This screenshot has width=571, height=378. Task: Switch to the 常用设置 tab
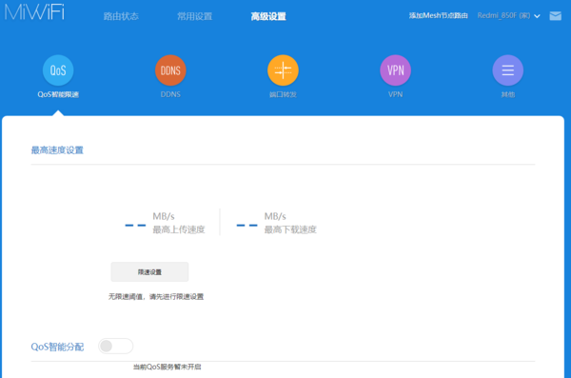point(194,16)
